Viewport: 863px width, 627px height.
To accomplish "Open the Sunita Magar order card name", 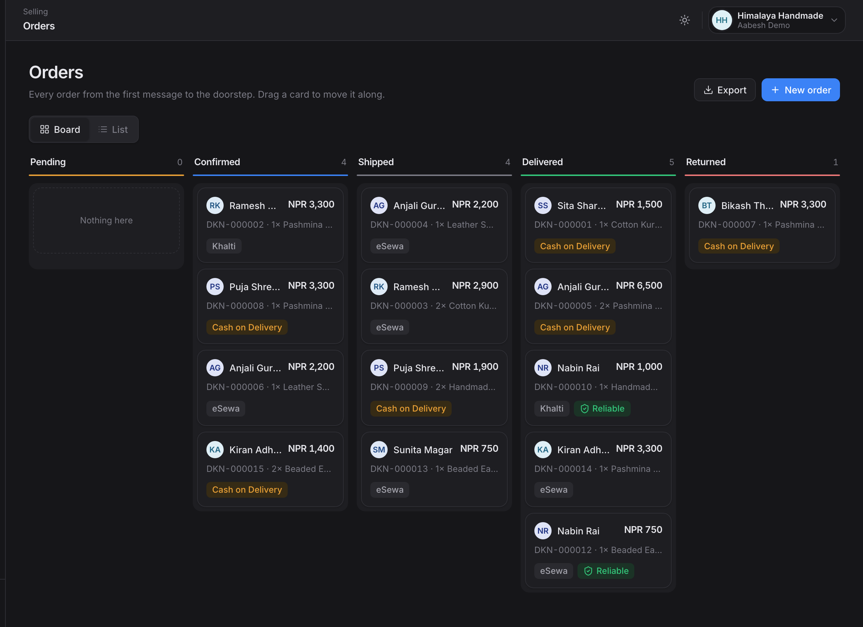I will point(423,450).
